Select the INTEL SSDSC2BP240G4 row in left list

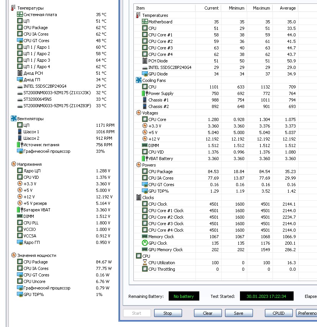(x=62, y=86)
